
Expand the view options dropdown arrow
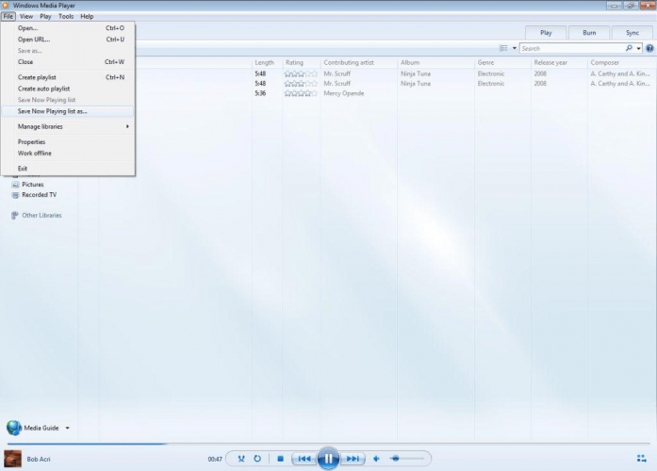click(515, 49)
